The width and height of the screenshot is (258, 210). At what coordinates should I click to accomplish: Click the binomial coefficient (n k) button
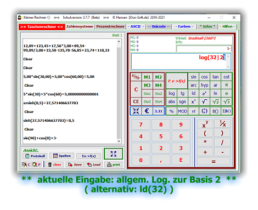point(204,111)
